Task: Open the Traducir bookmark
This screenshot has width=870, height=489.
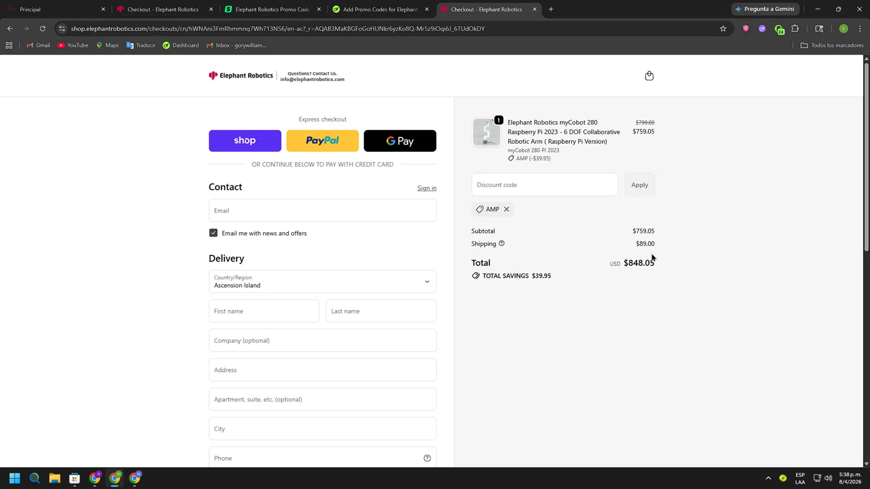Action: click(x=141, y=45)
